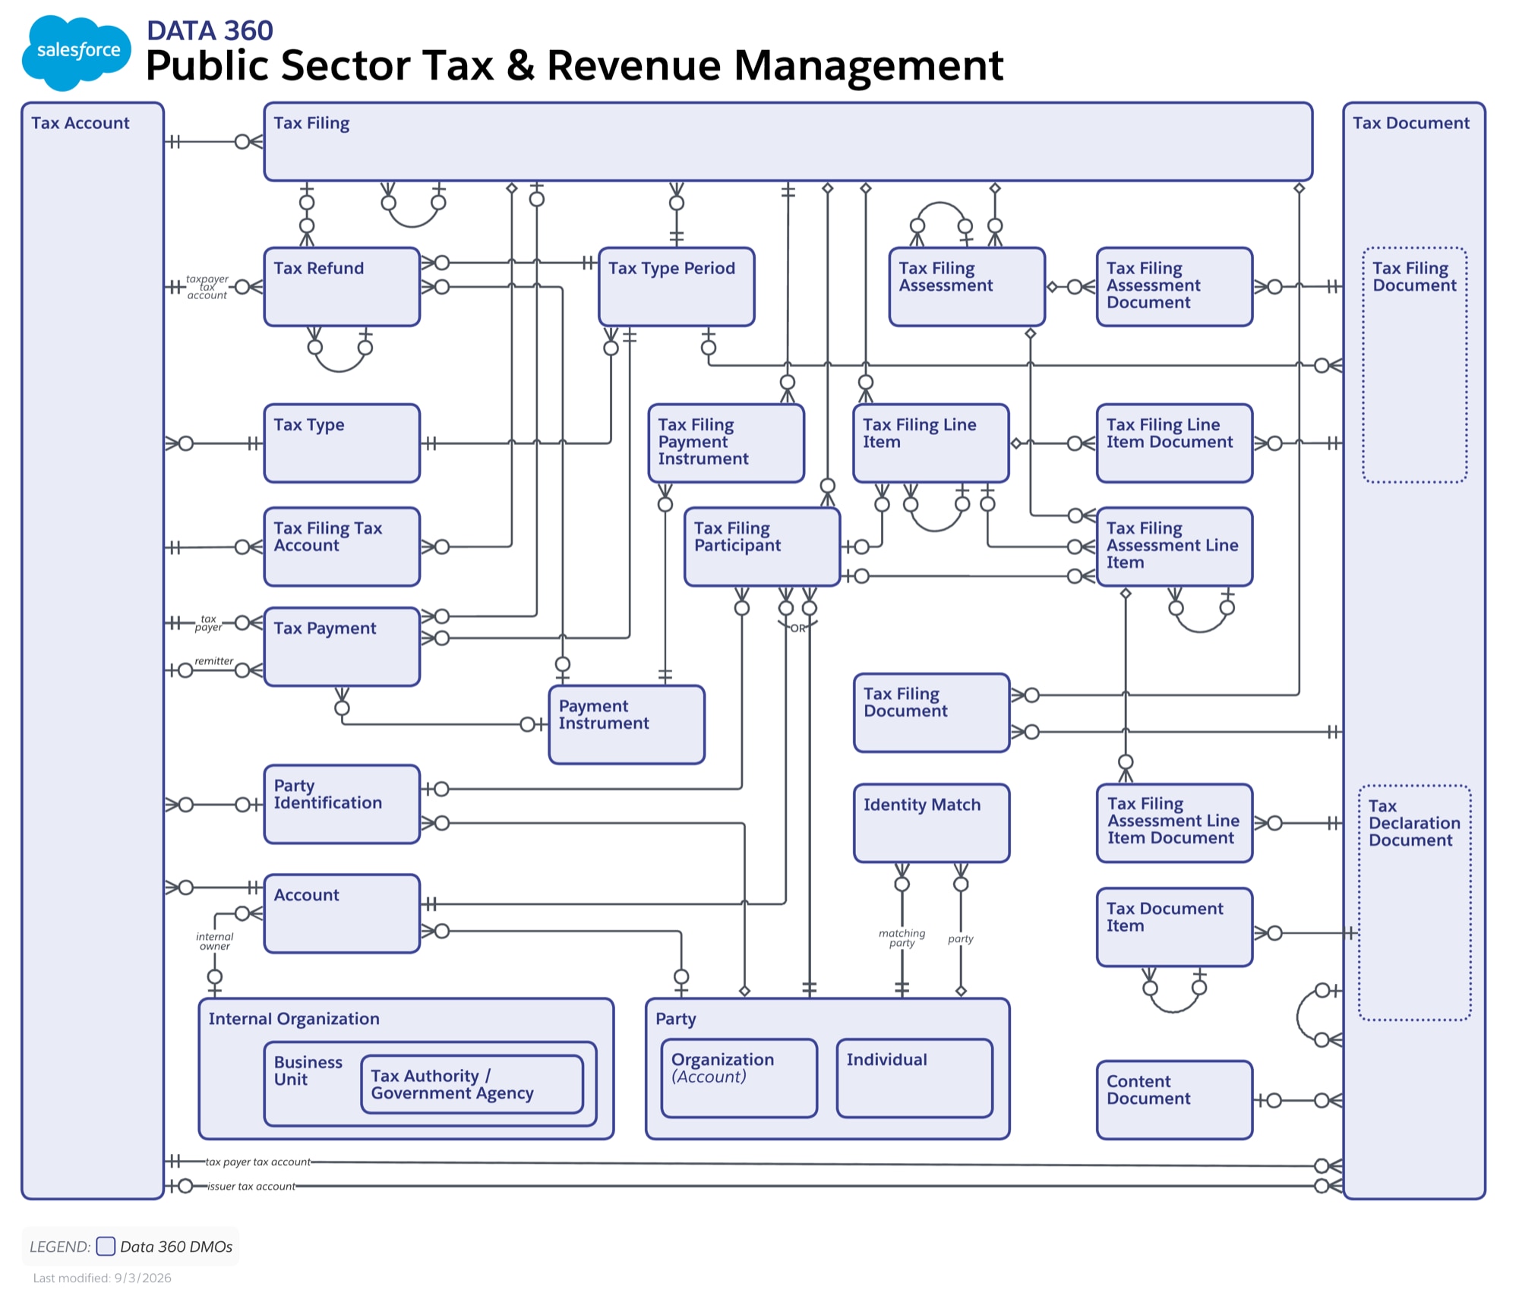
Task: Click the 'remitter' relationship label
Action: 213,661
